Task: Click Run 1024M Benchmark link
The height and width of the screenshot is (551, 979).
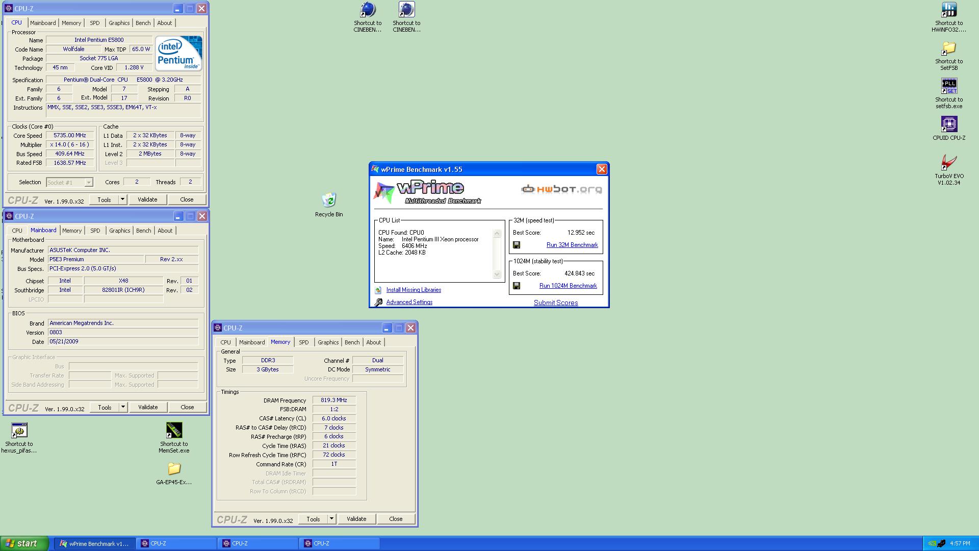Action: point(568,286)
